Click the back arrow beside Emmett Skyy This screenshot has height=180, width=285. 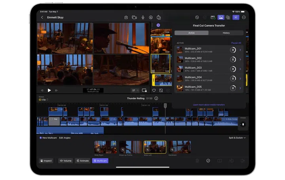[42, 17]
